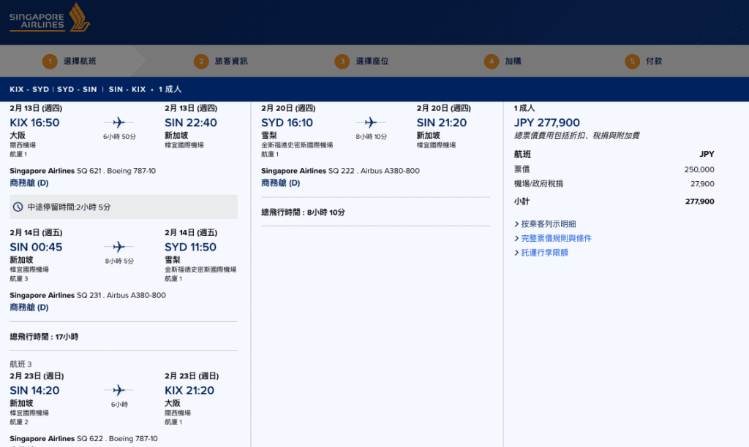This screenshot has width=749, height=447.
Task: Click the SIN 22:40 arrival time
Action: point(191,123)
